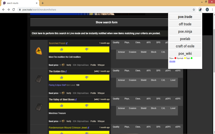Open poelab from the extension popup
Screen dimensions: 215x134
[185, 39]
